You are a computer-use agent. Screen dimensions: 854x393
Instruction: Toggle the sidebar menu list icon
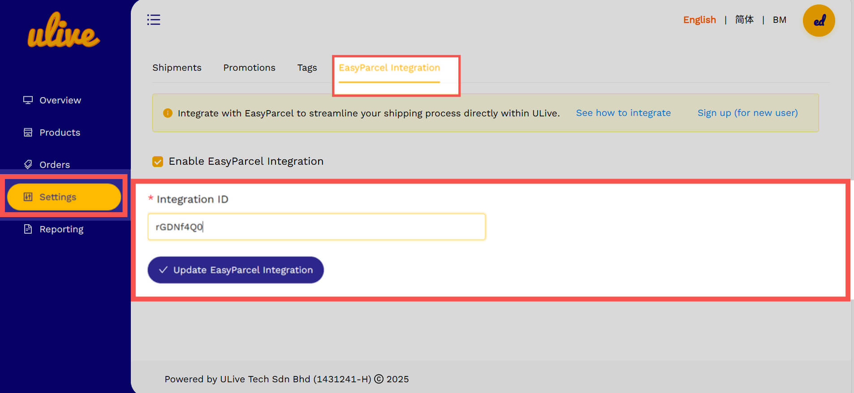pos(154,20)
